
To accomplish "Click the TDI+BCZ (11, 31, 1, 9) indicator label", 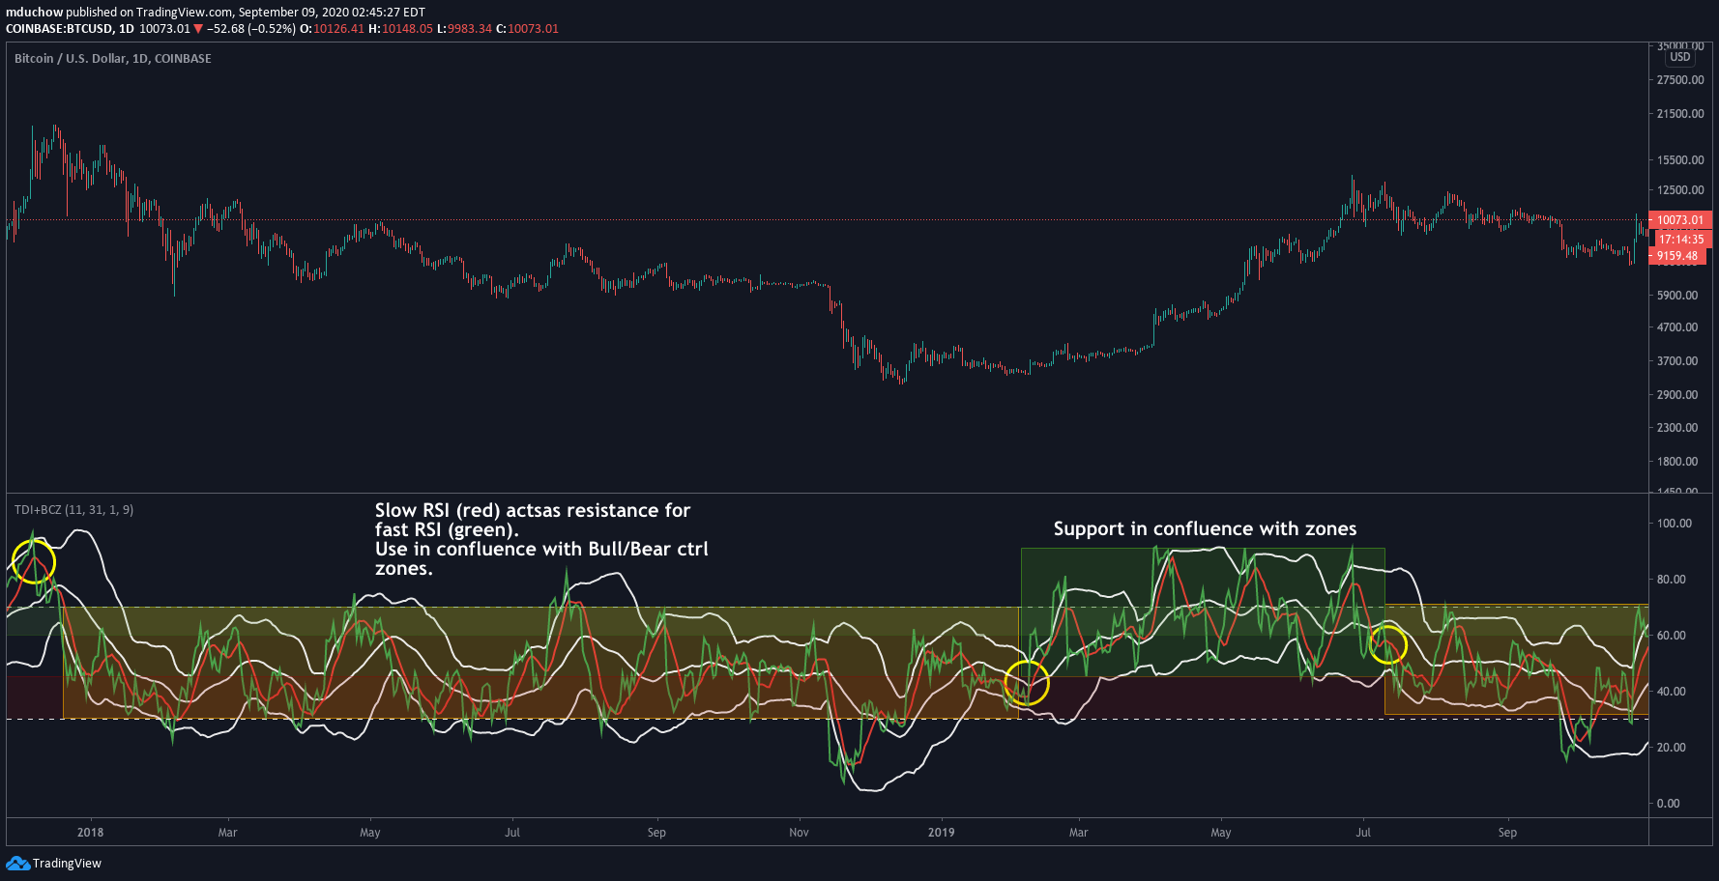I will click(x=74, y=509).
